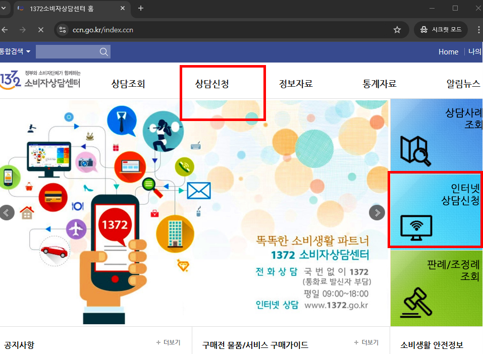Screen dimensions: 483x354
Task: Open the 알림뉴스 menu
Action: click(463, 84)
